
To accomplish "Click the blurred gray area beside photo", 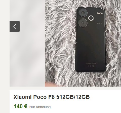I will click(27, 55).
